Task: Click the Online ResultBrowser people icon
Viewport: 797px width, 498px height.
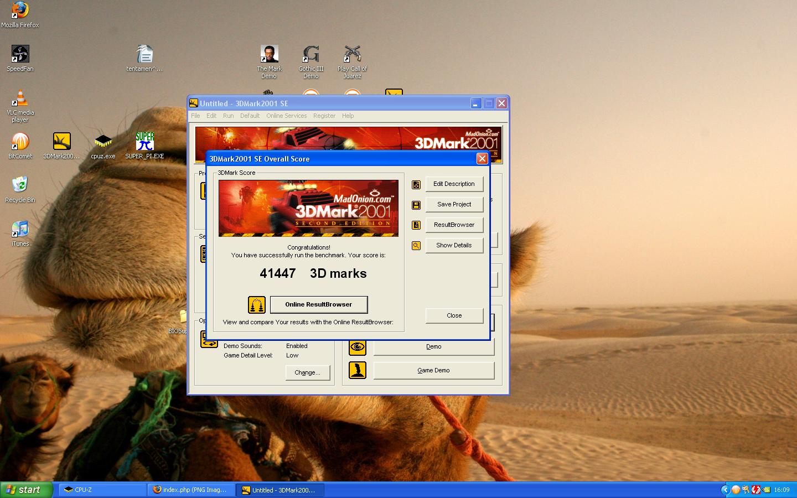Action: [x=257, y=305]
